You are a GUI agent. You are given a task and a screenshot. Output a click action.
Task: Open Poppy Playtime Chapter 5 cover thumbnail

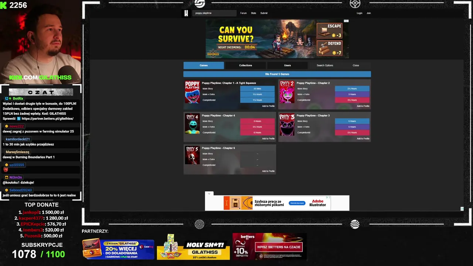click(x=192, y=155)
